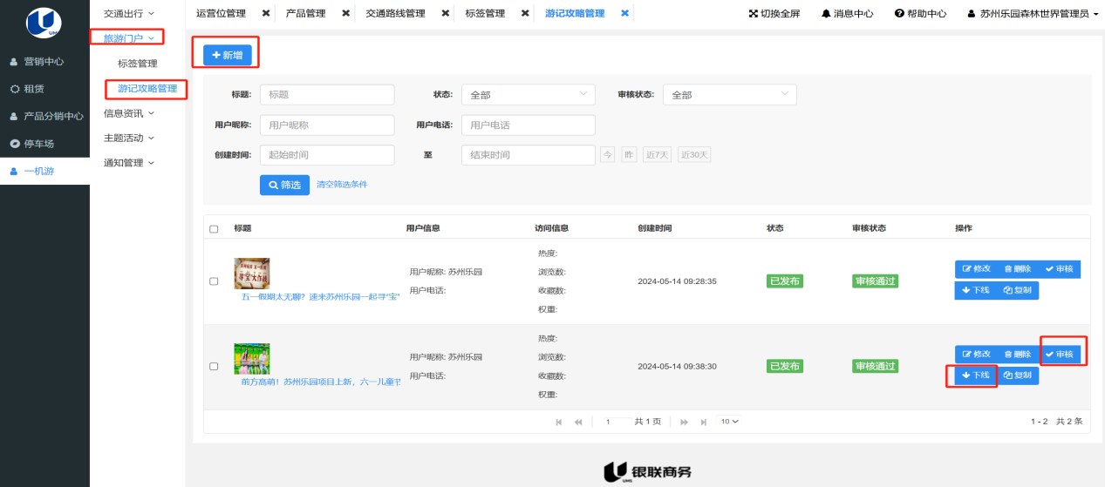1105x487 pixels.
Task: Go to 停车场 in sidebar
Action: click(x=38, y=144)
